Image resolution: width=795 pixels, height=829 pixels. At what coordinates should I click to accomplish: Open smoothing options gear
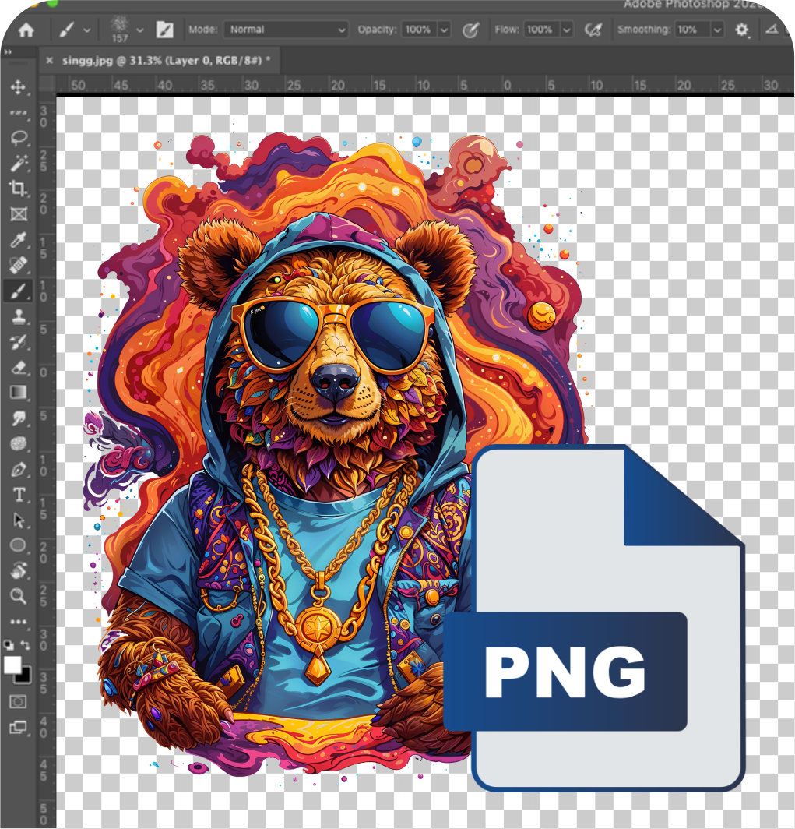pyautogui.click(x=741, y=30)
